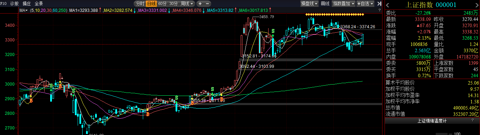Add to watchlist via +自选 button

(365, 3)
